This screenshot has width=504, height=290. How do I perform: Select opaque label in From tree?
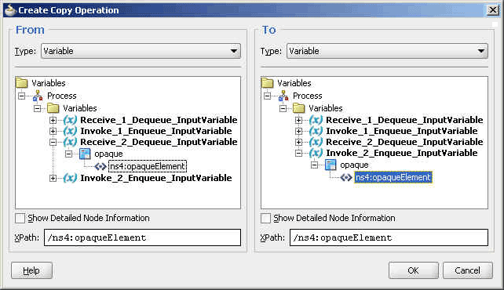click(x=108, y=154)
